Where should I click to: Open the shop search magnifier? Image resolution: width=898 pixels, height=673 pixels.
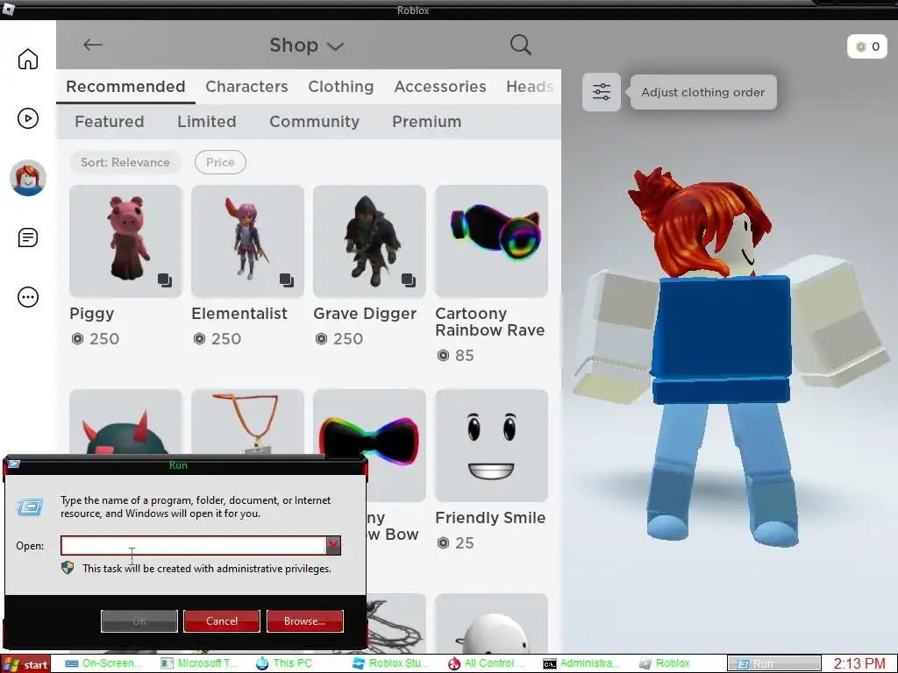520,45
